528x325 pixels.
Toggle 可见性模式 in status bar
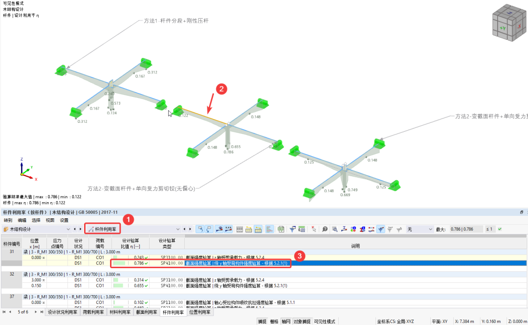click(325, 321)
